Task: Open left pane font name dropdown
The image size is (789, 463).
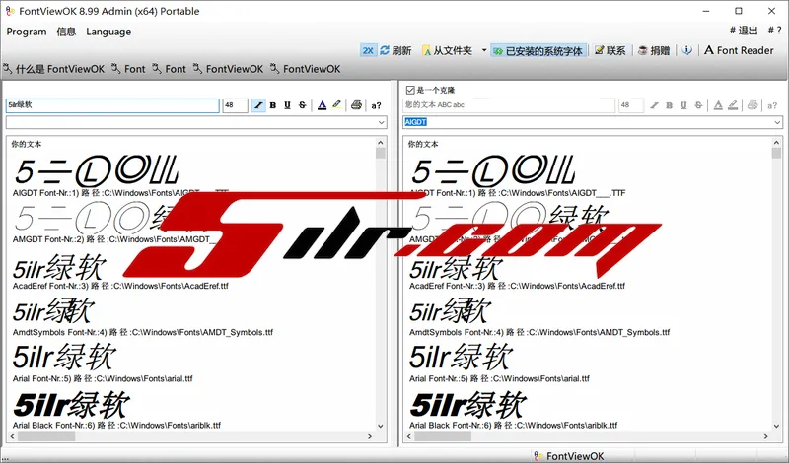Action: (x=382, y=122)
